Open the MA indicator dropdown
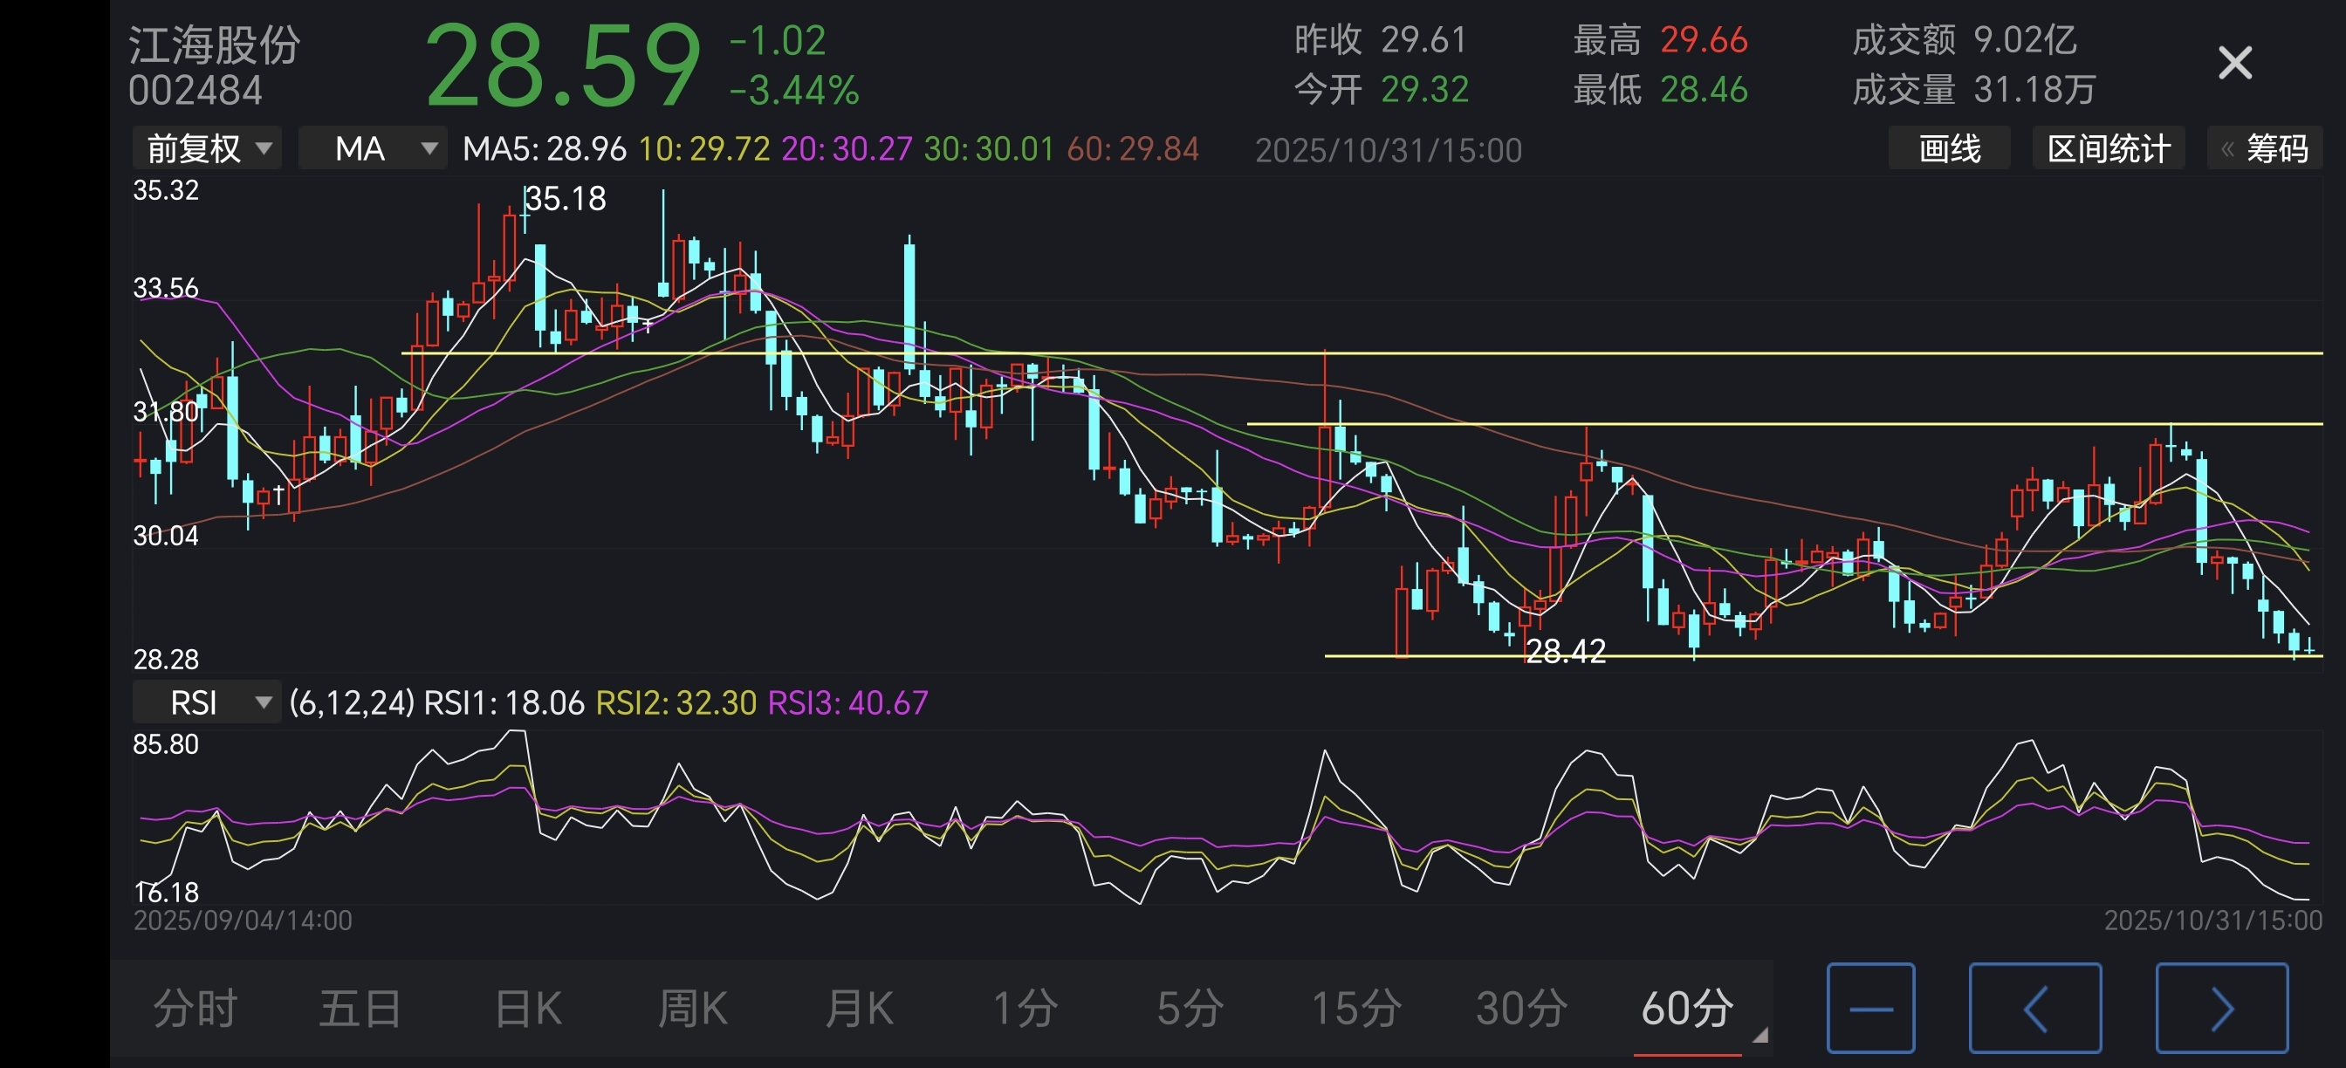This screenshot has height=1068, width=2346. (373, 148)
